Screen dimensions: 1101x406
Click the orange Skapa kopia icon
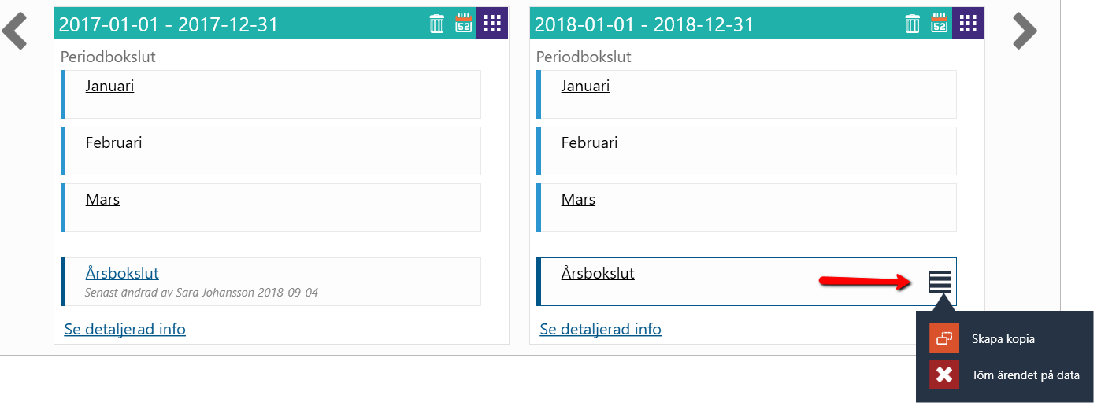pyautogui.click(x=944, y=338)
